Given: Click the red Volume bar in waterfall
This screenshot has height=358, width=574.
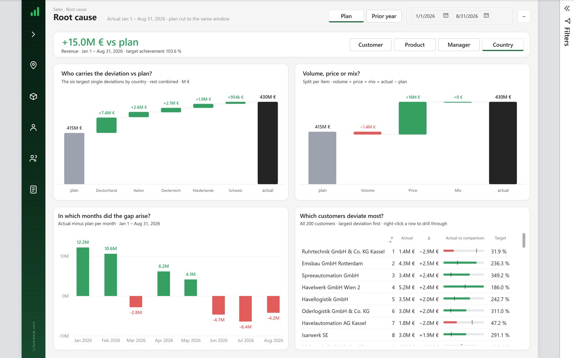Looking at the screenshot, I should click(x=367, y=133).
